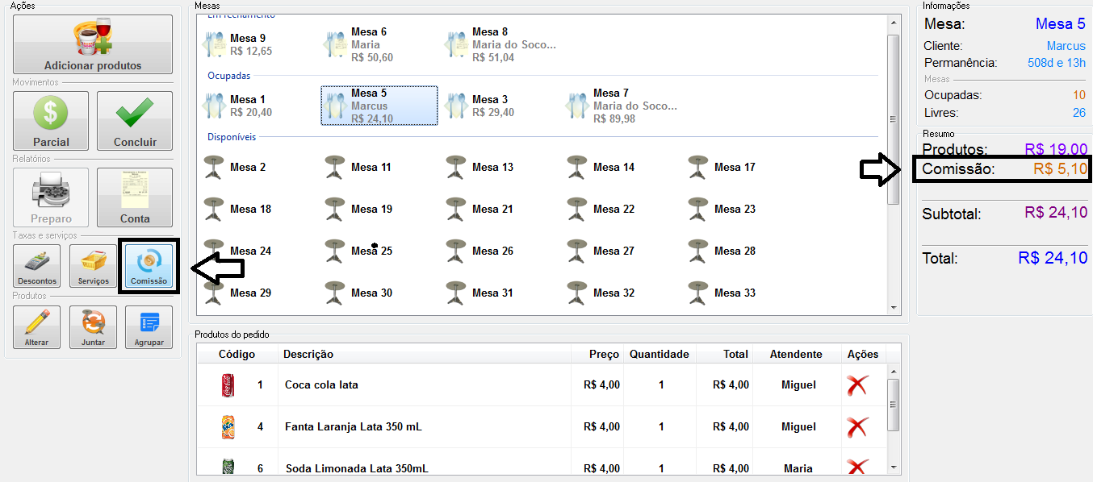
Task: Click products list scrollbar up arrow
Action: click(893, 371)
